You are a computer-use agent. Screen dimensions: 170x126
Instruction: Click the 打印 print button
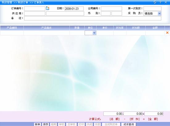[81, 124]
